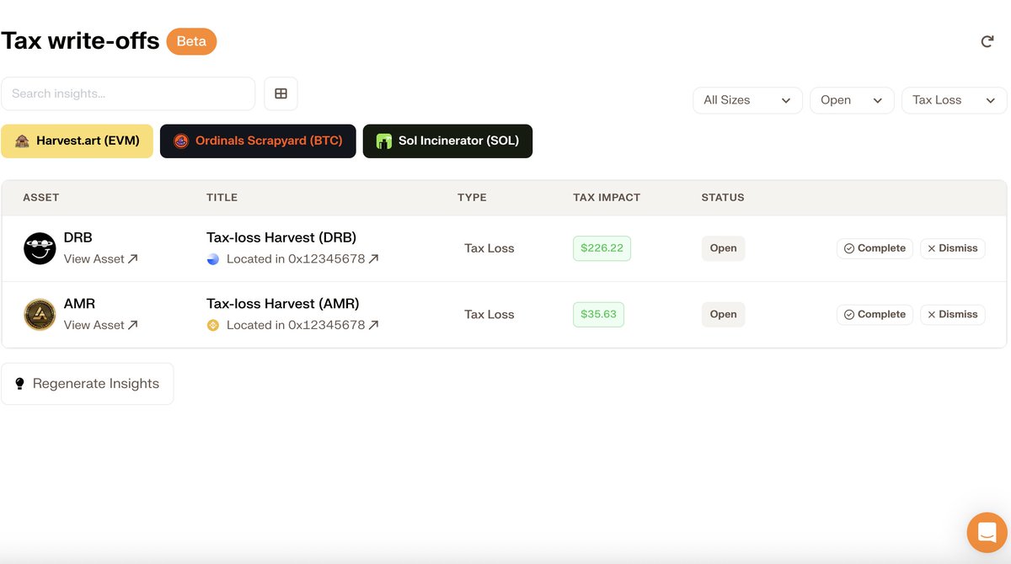Click the TAX IMPACT column header
1011x564 pixels.
click(x=607, y=198)
